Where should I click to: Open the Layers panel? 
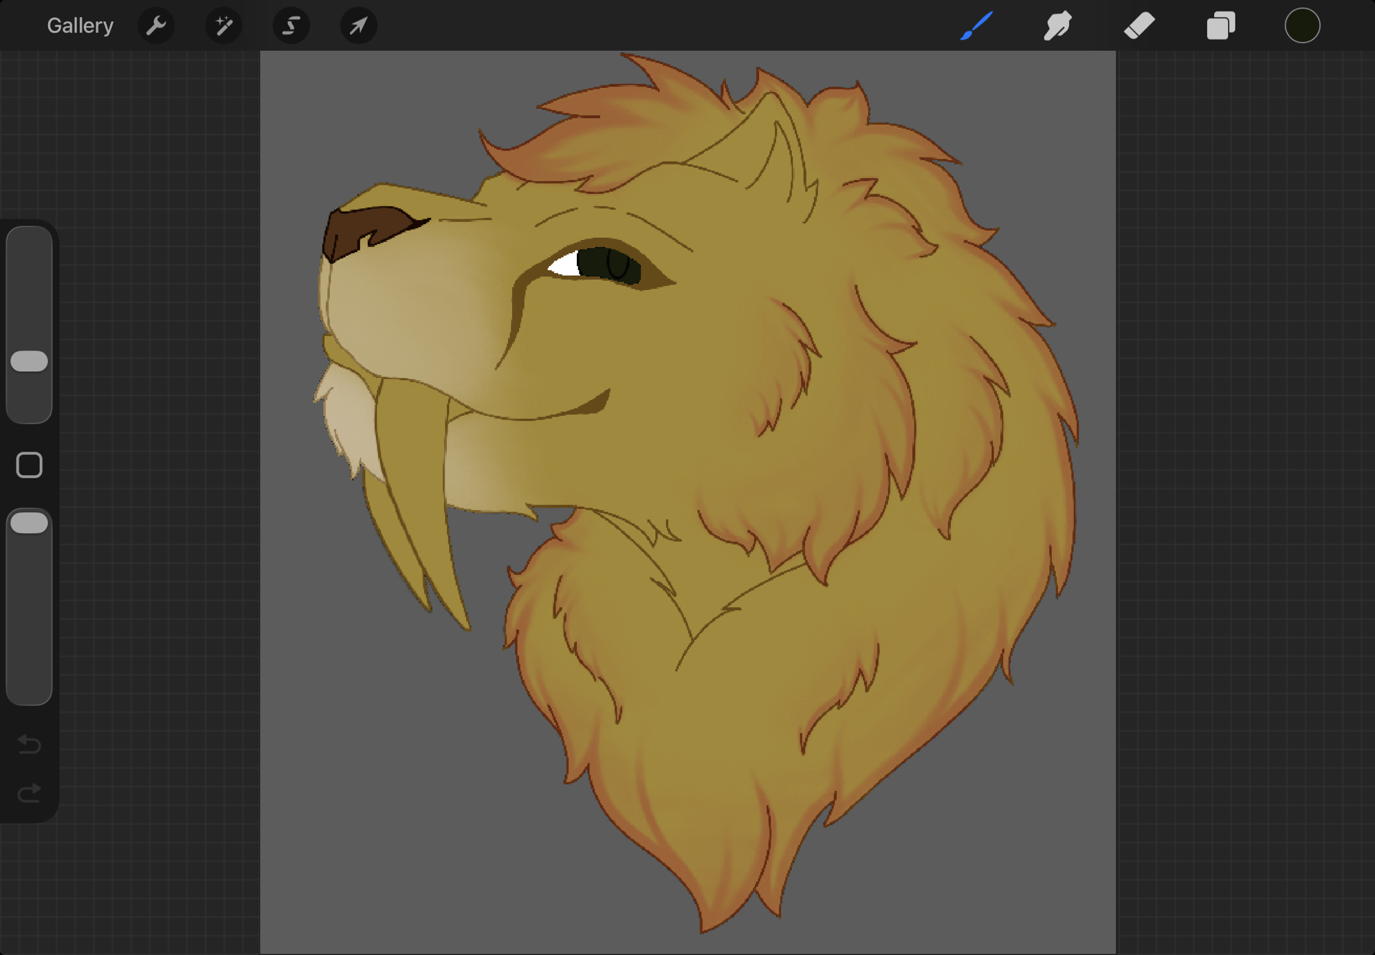click(x=1221, y=26)
